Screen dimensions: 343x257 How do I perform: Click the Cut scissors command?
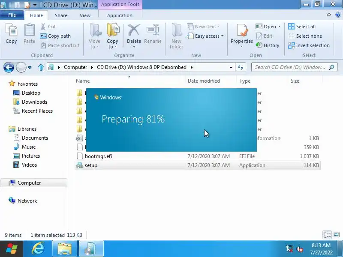48,27
